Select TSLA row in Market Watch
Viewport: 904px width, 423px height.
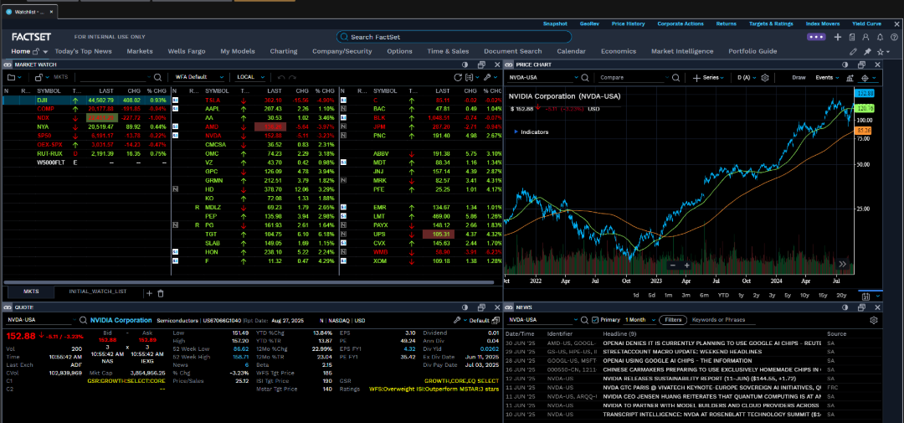pos(255,100)
